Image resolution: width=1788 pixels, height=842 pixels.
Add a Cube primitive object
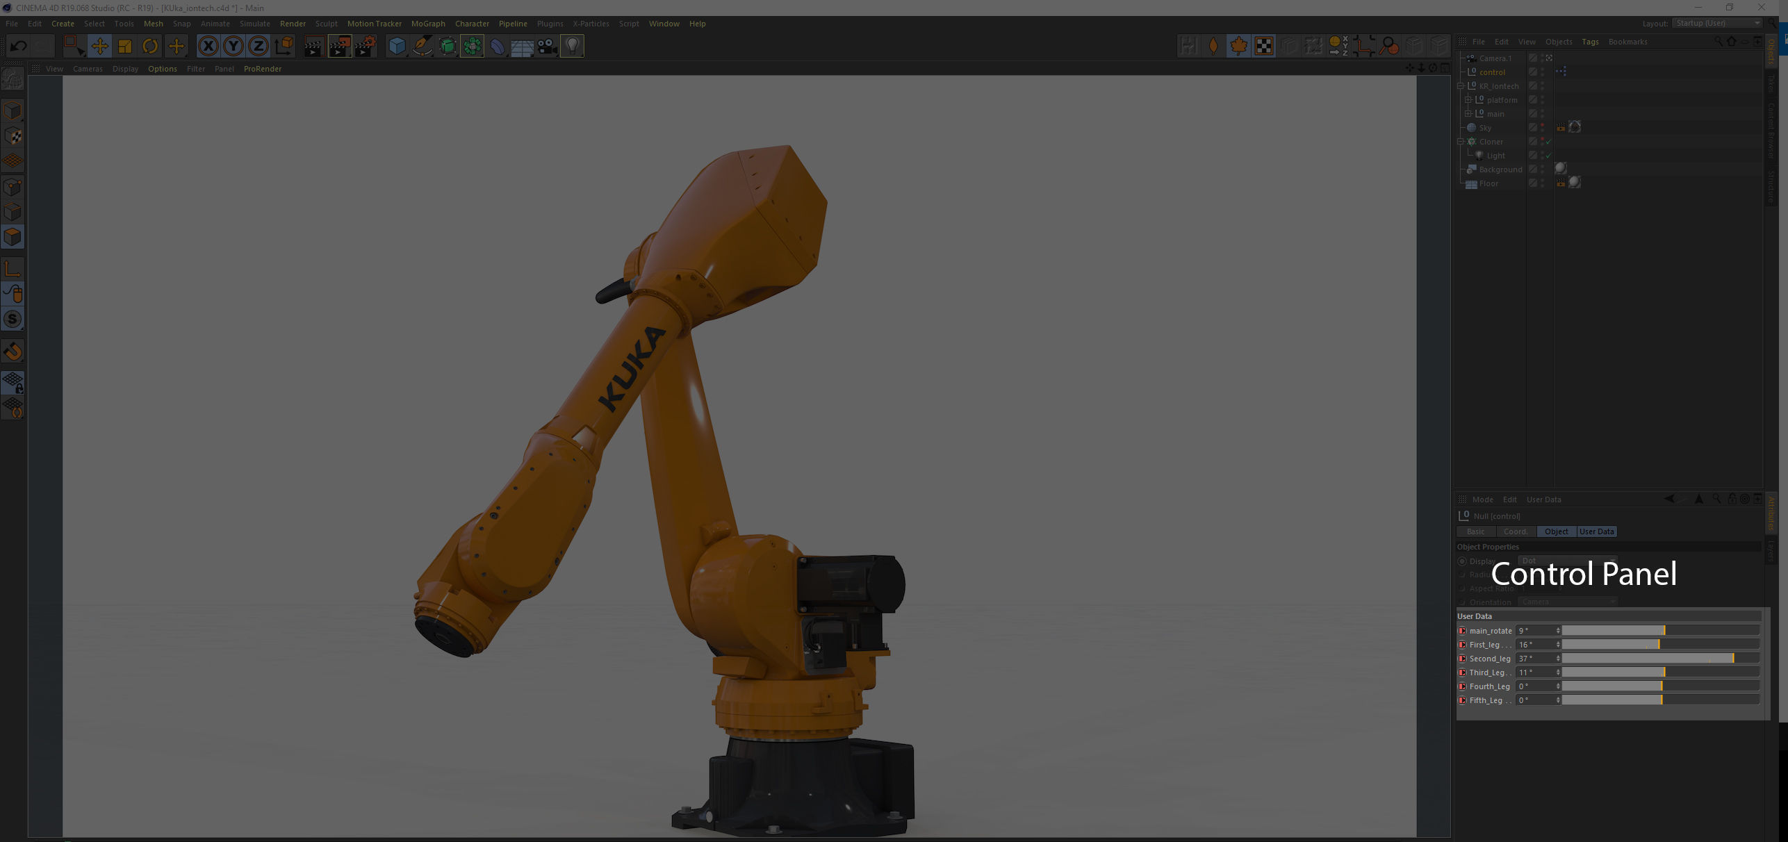(397, 47)
